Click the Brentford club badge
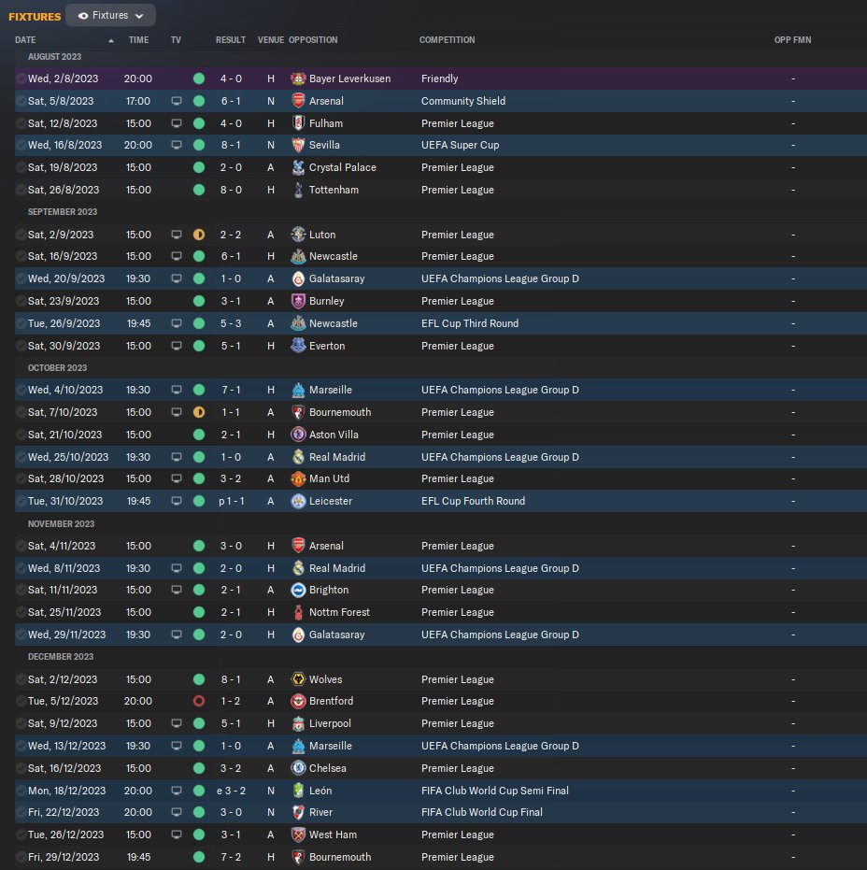Viewport: 867px width, 870px height. tap(298, 701)
